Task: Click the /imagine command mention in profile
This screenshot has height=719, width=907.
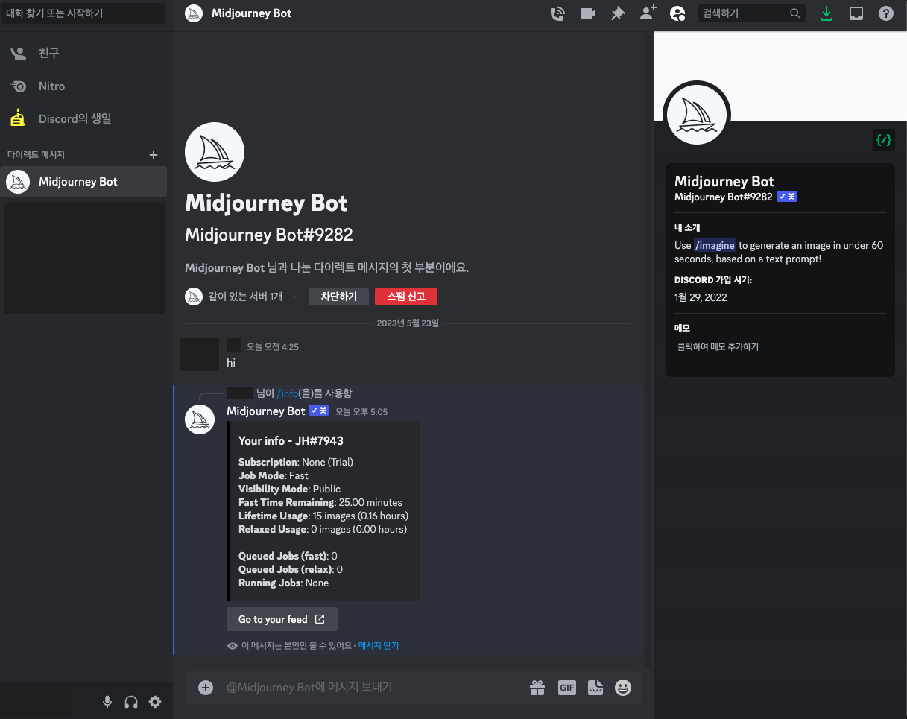Action: click(715, 245)
